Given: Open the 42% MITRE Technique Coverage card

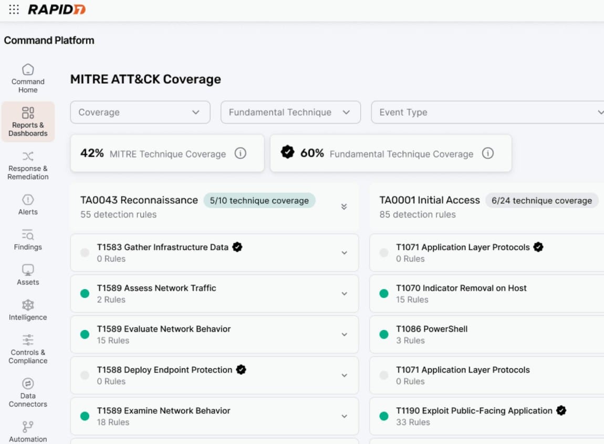Looking at the screenshot, I should click(167, 153).
